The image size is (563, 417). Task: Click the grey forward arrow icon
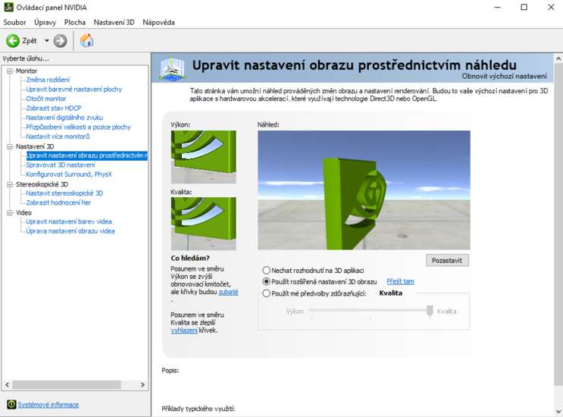click(x=61, y=41)
